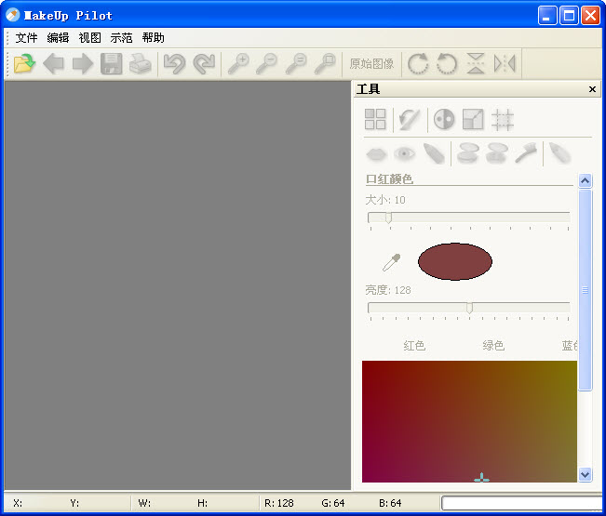Click the 亮度 brightness slider handle

pos(469,308)
